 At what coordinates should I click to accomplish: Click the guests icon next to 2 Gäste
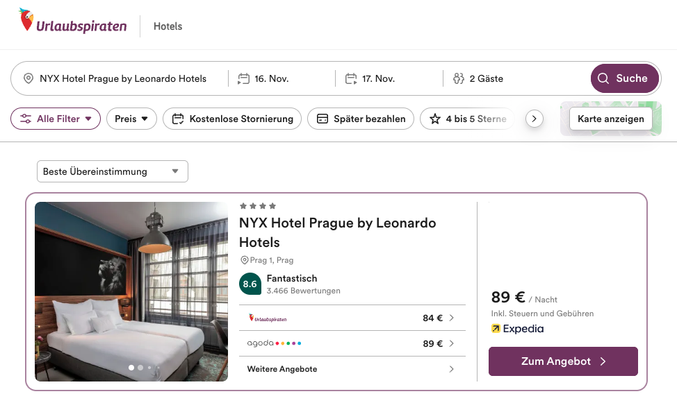coord(458,78)
